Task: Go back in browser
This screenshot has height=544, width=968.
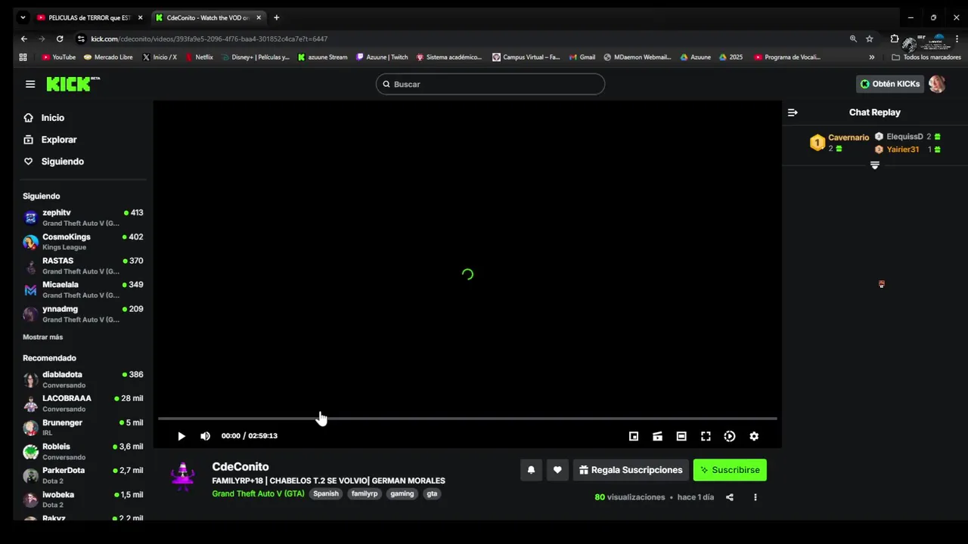Action: pyautogui.click(x=24, y=39)
